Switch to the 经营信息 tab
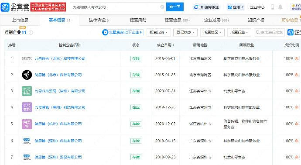 click(x=177, y=20)
